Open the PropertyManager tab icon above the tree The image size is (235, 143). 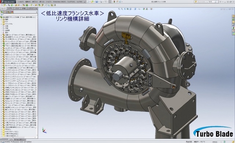pos(5,12)
